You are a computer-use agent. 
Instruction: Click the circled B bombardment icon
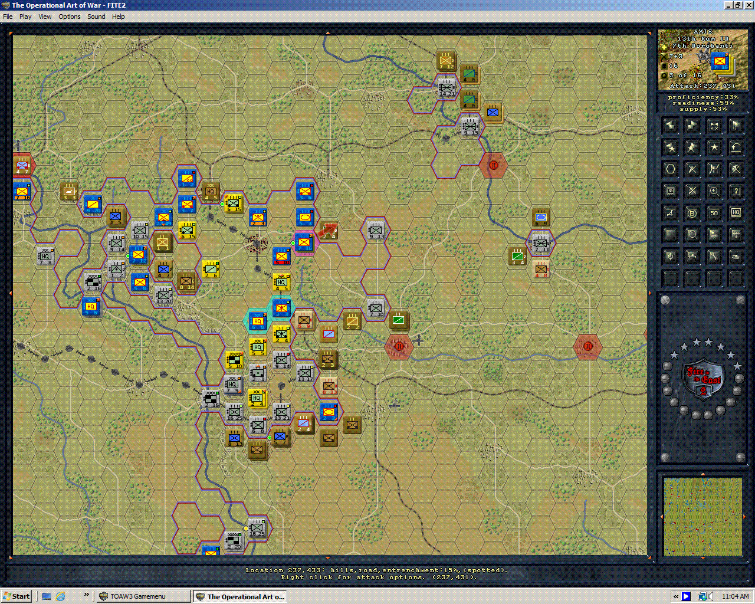[x=691, y=213]
